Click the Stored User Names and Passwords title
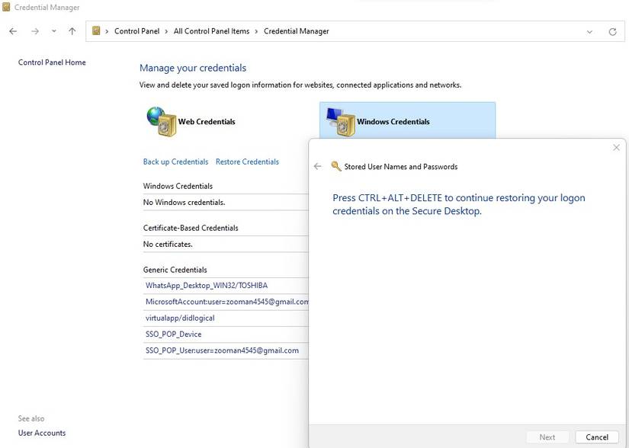 point(401,167)
